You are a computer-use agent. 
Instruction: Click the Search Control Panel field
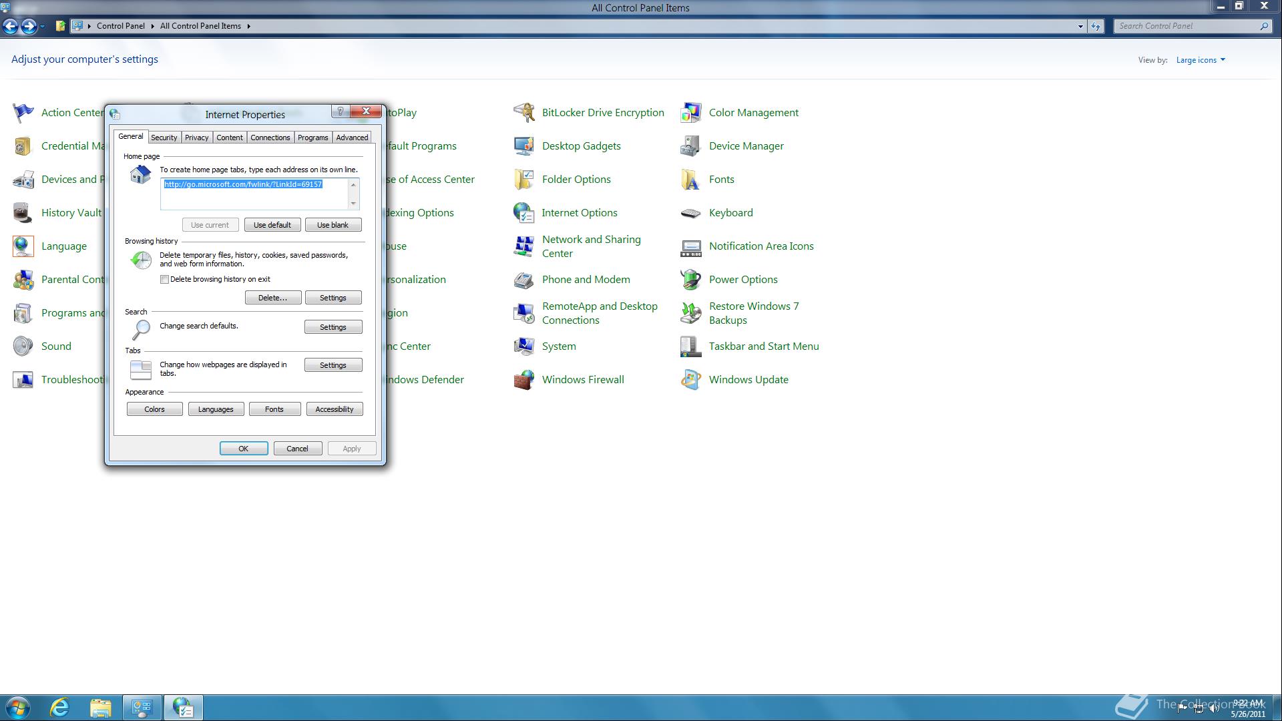point(1185,26)
